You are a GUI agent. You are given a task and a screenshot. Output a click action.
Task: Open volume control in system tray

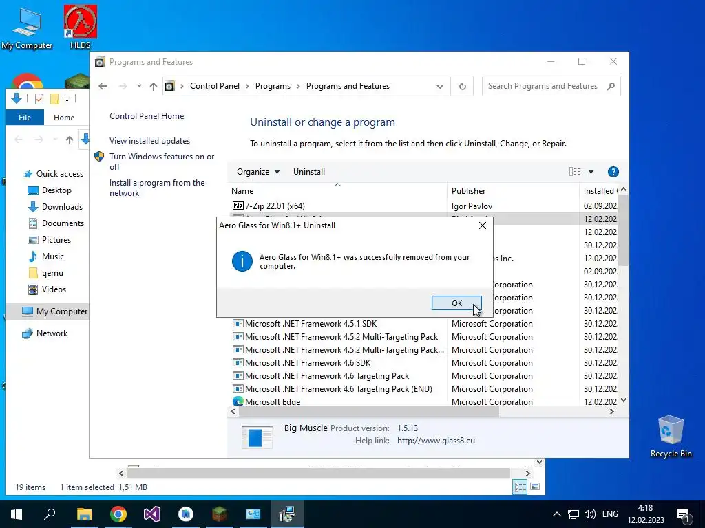589,514
